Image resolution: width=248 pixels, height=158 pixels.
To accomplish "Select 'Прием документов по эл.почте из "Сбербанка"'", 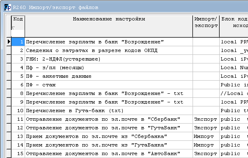I will (x=109, y=136).
